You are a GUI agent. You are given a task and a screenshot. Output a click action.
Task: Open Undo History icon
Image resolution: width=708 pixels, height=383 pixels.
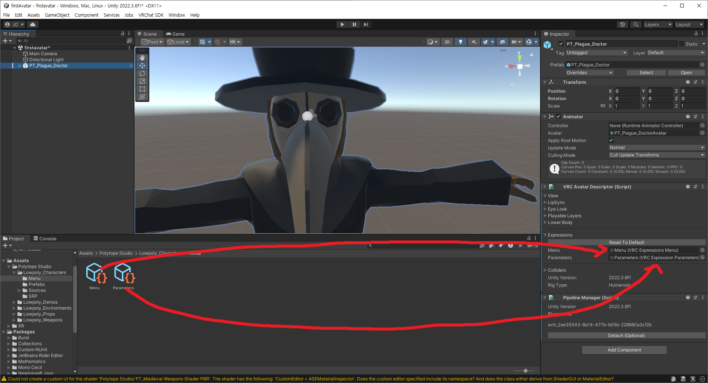pyautogui.click(x=623, y=24)
